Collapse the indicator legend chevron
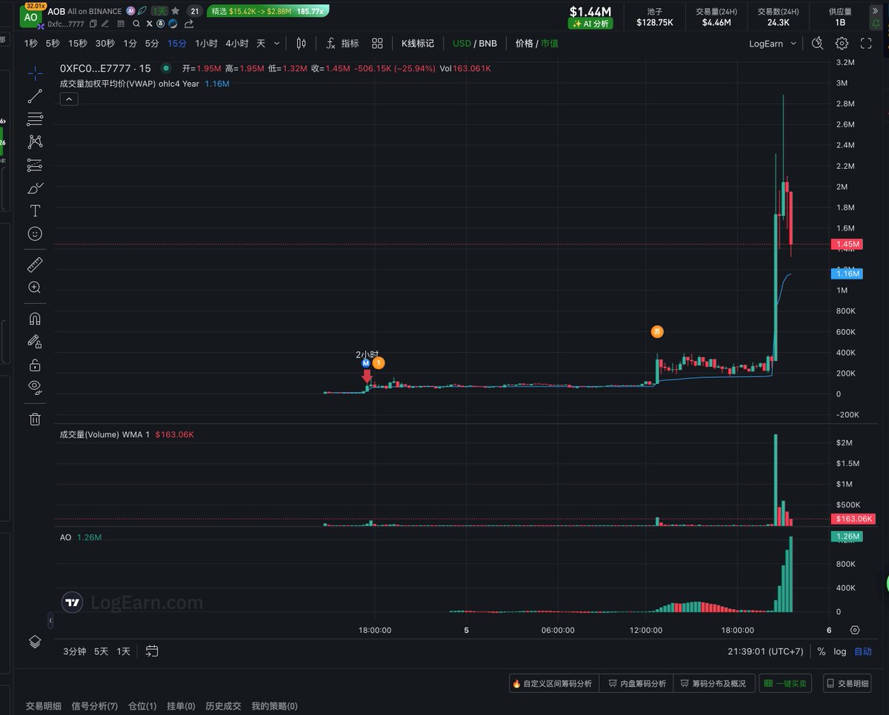The width and height of the screenshot is (889, 715). coord(69,99)
